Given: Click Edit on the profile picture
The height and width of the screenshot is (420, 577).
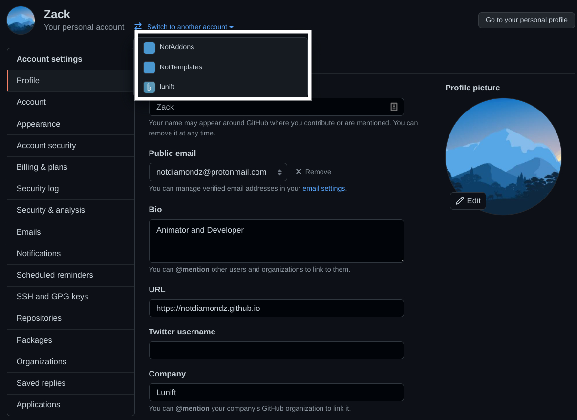Looking at the screenshot, I should pos(468,201).
